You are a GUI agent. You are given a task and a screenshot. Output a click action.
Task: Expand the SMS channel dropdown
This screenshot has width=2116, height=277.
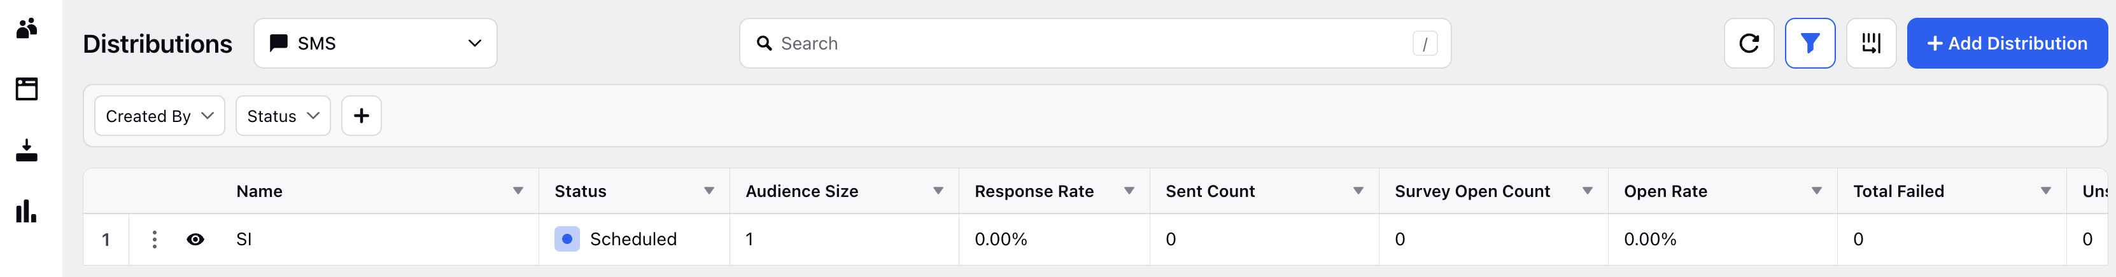[x=376, y=43]
